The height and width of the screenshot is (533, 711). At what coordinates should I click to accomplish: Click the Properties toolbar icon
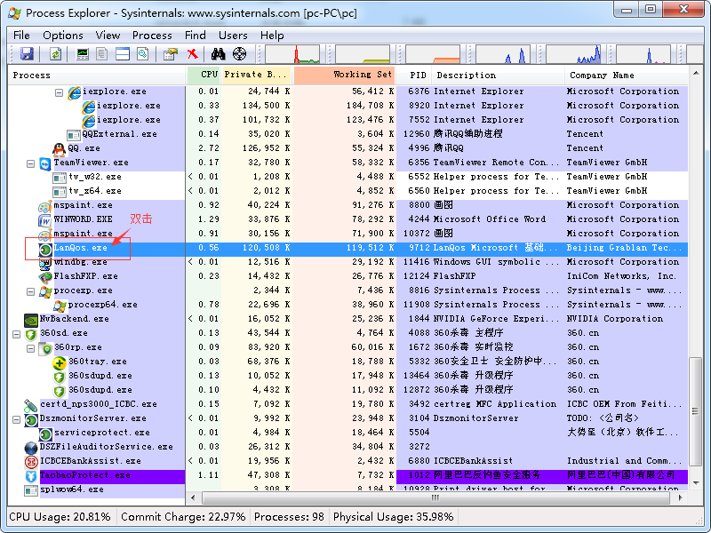171,54
